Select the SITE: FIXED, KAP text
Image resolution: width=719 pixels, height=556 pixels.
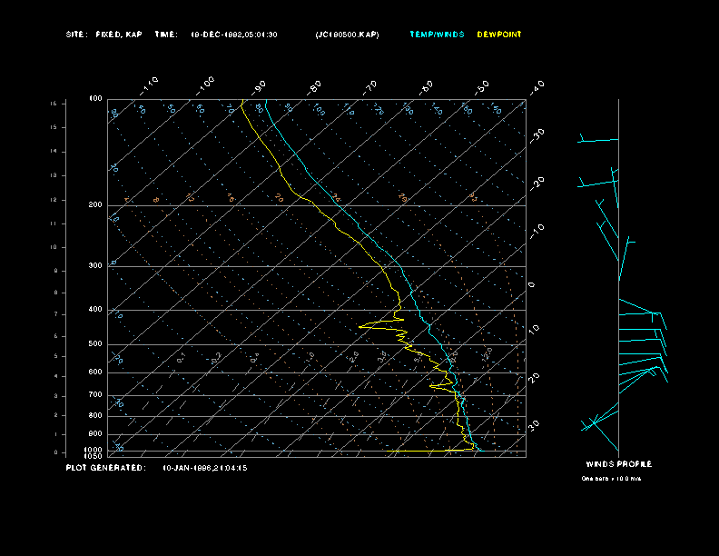[x=104, y=35]
